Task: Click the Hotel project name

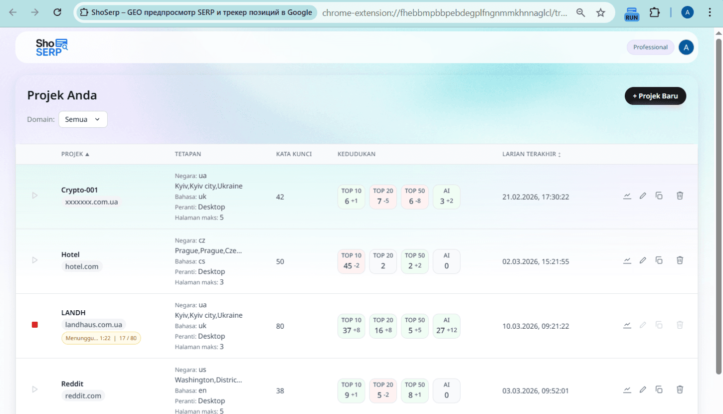Action: (x=70, y=254)
